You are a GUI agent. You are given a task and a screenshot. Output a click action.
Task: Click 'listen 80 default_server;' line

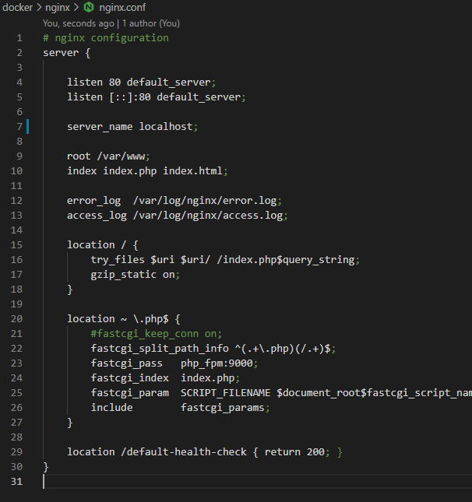(x=141, y=82)
